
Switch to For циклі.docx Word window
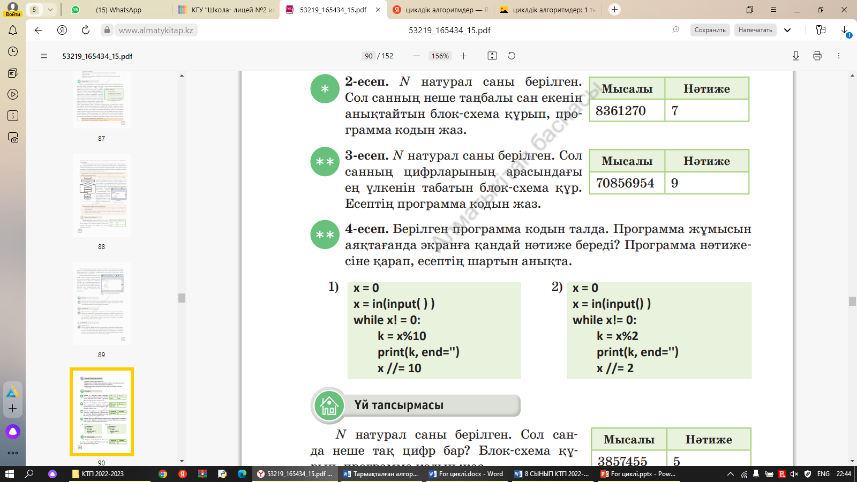coord(467,474)
